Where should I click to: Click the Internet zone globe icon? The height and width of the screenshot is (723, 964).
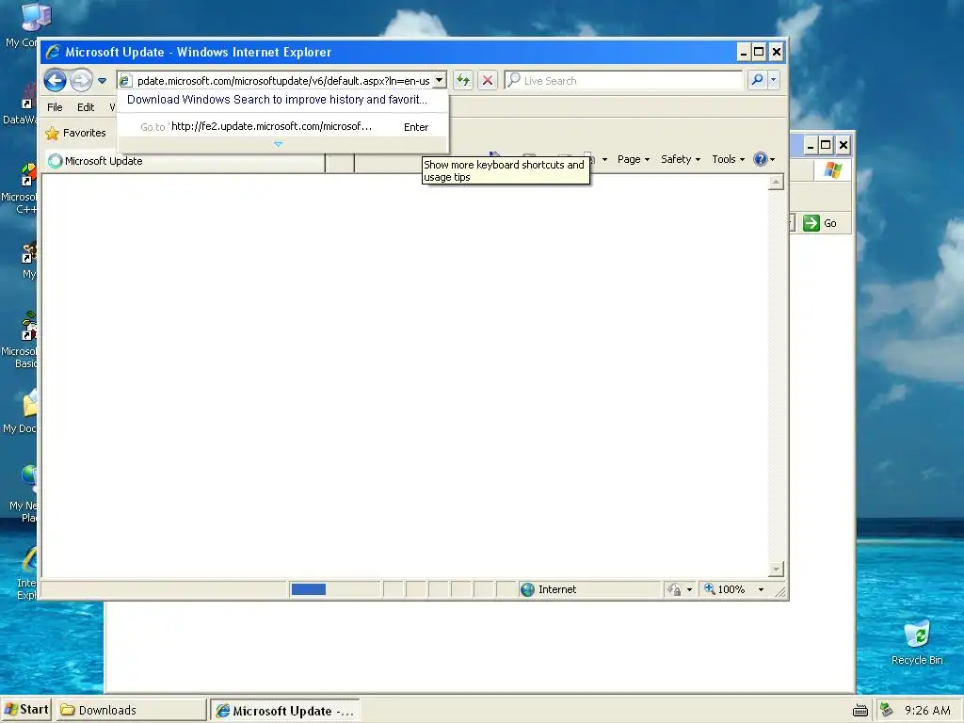coord(527,589)
